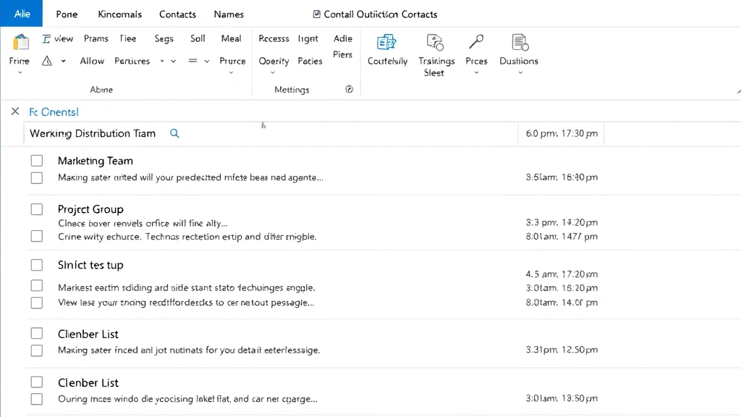
Task: Click the Allow button in ribbon
Action: 92,62
